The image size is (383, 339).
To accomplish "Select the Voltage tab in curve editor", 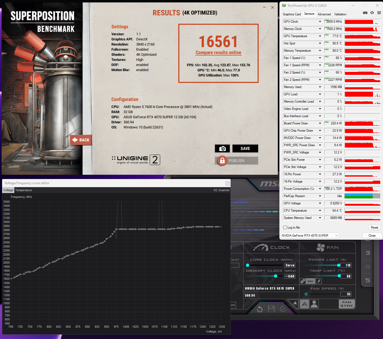I will tap(8, 190).
